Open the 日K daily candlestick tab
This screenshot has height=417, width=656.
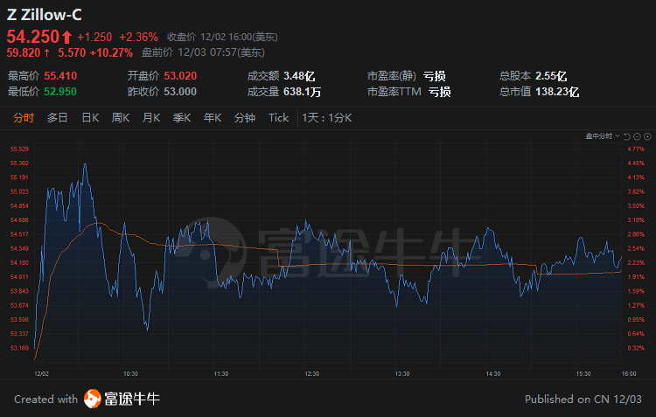(x=90, y=118)
